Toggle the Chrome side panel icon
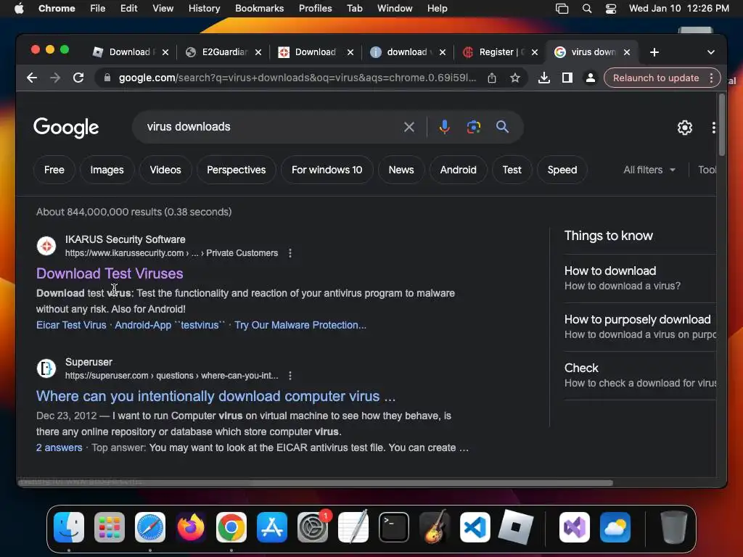The image size is (743, 557). 567,78
